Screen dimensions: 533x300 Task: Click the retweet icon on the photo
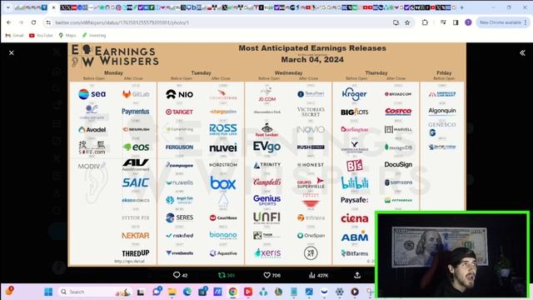click(x=222, y=275)
